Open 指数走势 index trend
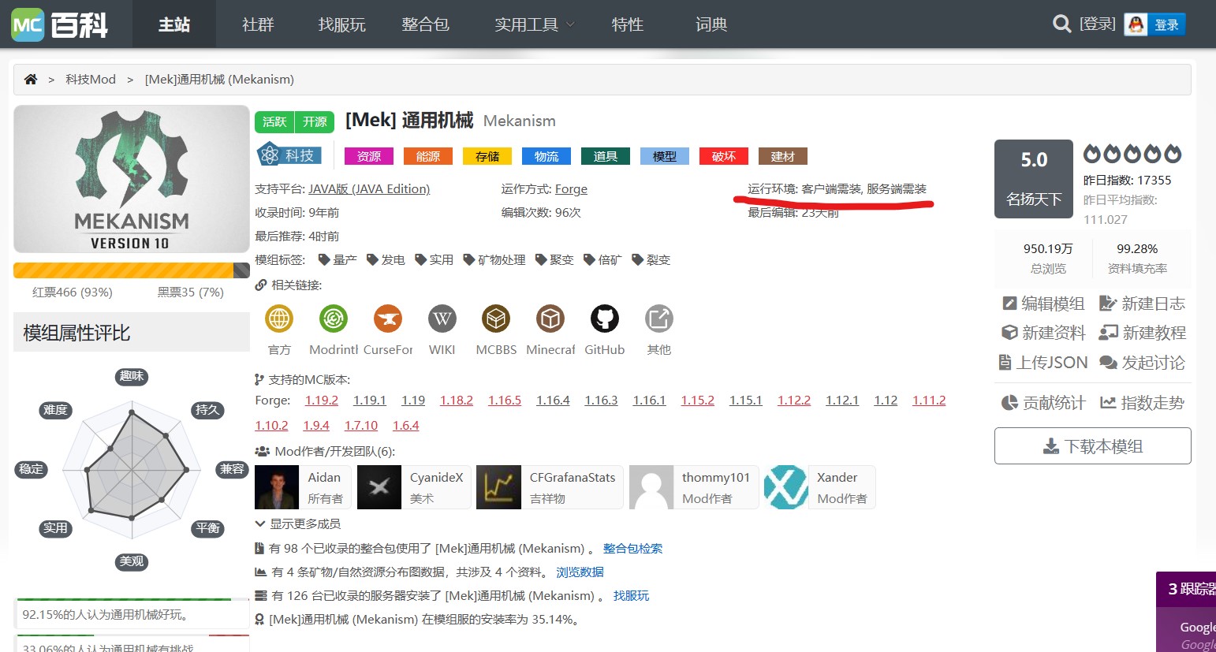The width and height of the screenshot is (1216, 652). tap(1143, 403)
